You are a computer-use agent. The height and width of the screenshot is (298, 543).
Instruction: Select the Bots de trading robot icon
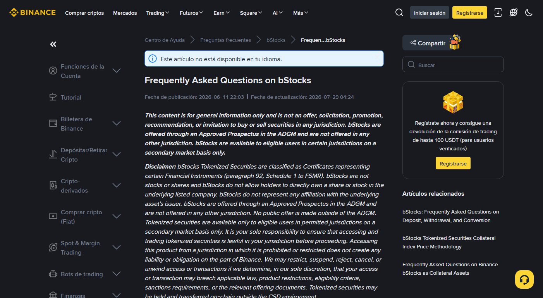53,274
